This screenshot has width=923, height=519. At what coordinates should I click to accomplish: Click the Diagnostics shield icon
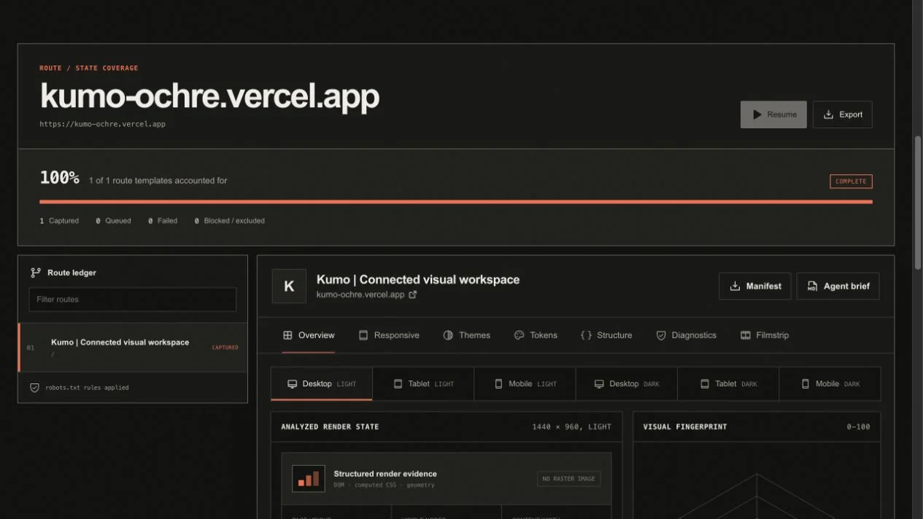[x=661, y=335]
